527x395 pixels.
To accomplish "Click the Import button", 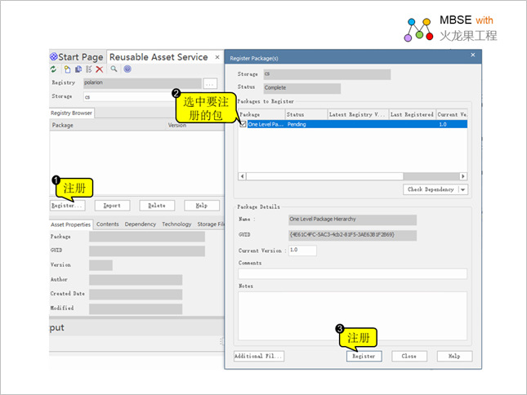I will (112, 206).
